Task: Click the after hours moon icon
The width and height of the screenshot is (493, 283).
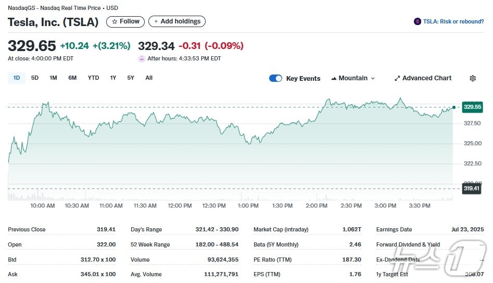Action: pos(142,58)
